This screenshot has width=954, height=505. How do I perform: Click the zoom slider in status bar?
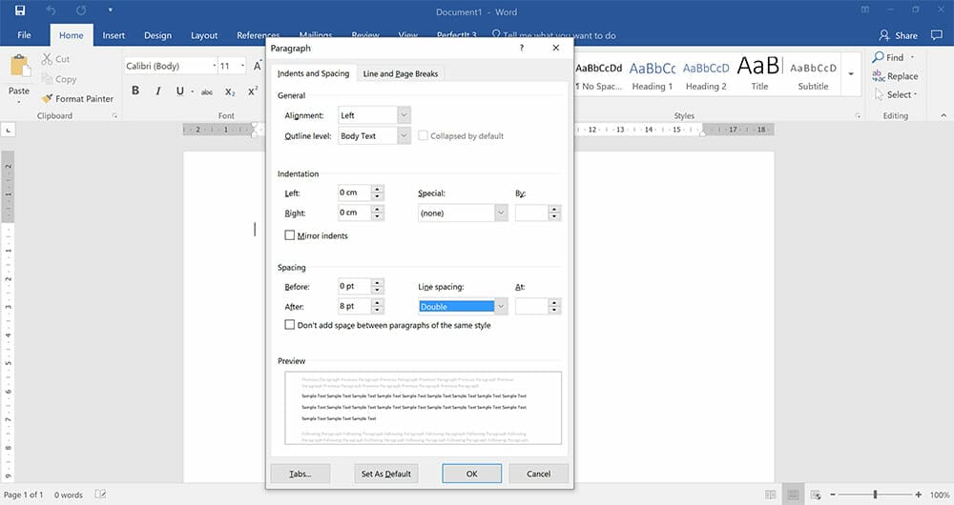[876, 495]
